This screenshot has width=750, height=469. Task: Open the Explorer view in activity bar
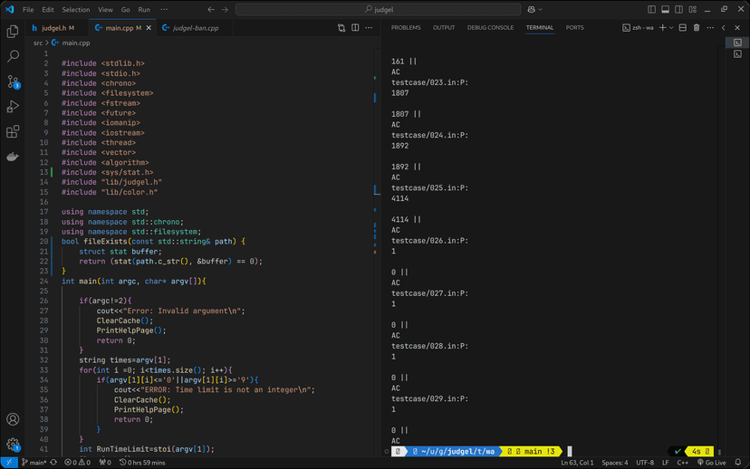[13, 32]
